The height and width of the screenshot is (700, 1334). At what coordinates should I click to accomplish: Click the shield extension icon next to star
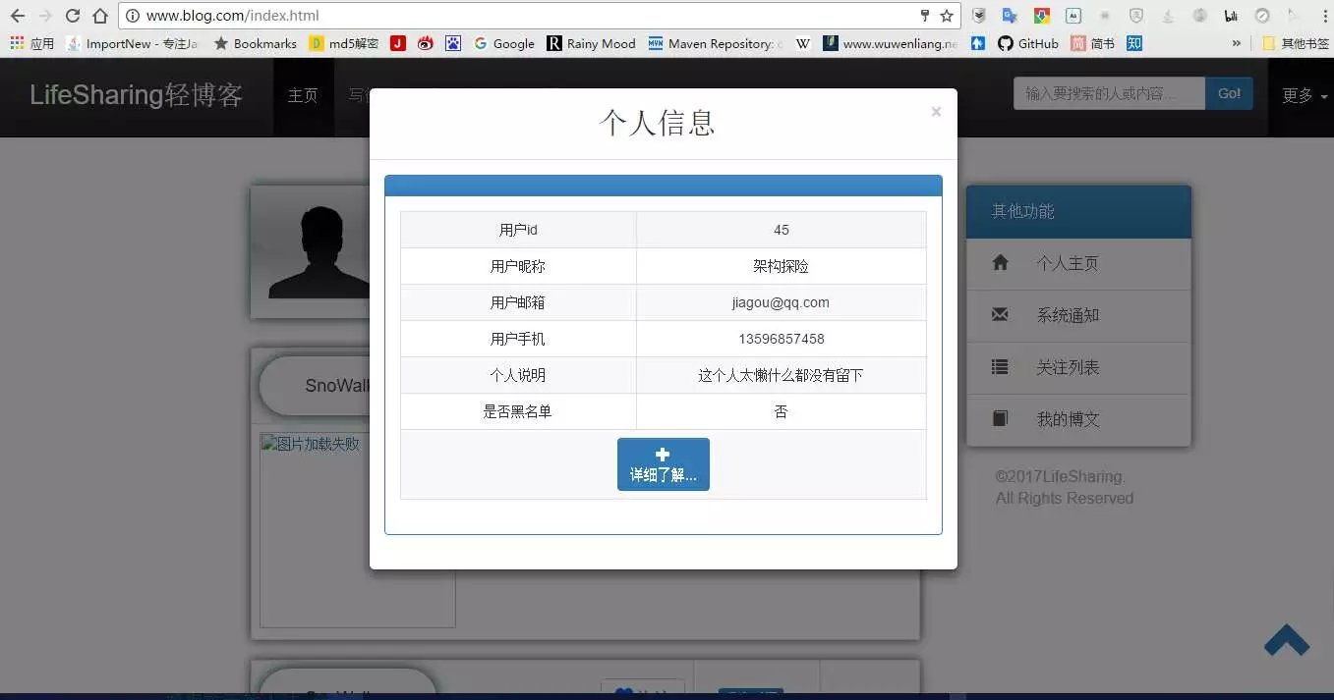(x=979, y=16)
